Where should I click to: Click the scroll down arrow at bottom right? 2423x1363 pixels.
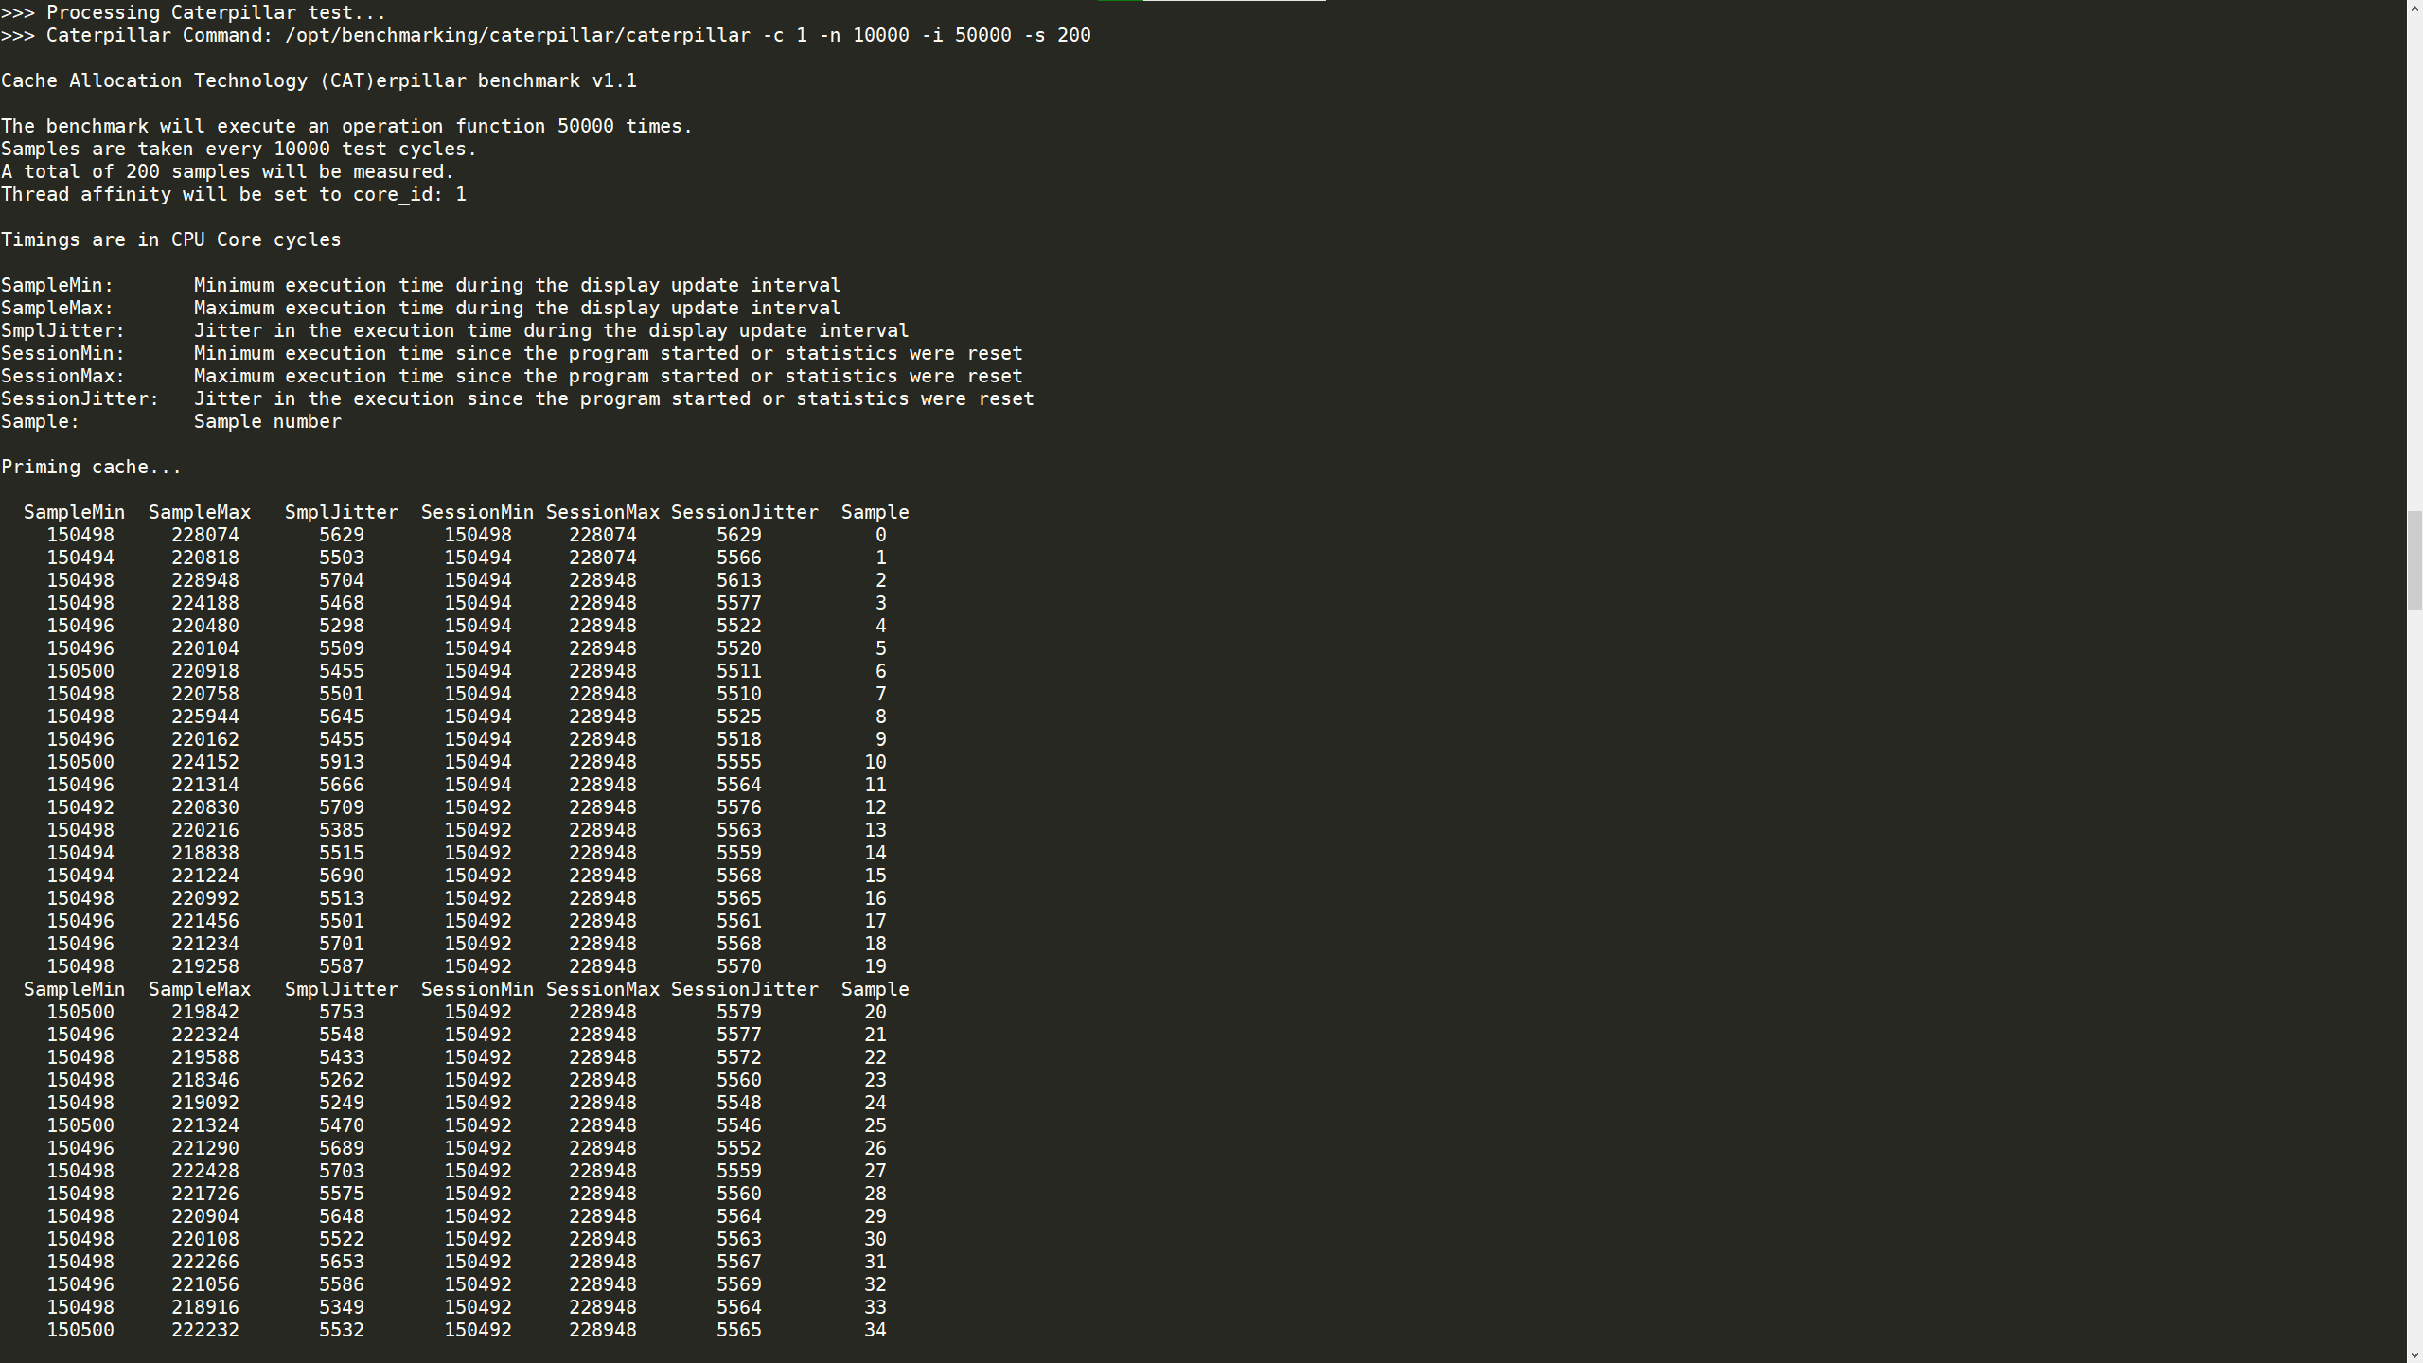(2414, 1354)
